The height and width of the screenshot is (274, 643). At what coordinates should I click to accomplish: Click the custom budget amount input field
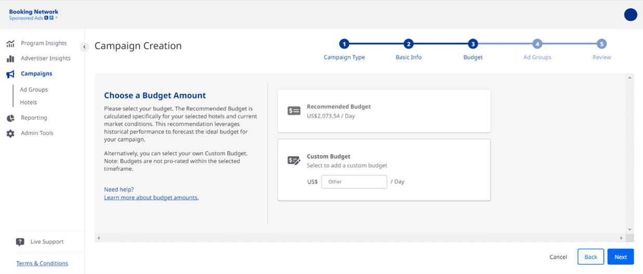coord(354,182)
